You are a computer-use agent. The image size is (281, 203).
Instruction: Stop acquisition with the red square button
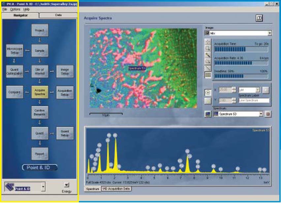click(268, 114)
